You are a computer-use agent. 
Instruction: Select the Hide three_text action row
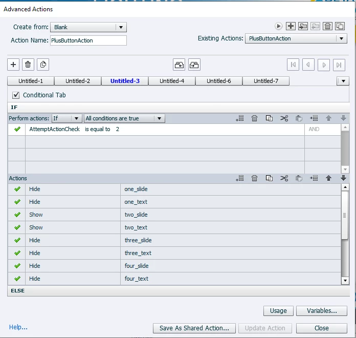pyautogui.click(x=174, y=253)
